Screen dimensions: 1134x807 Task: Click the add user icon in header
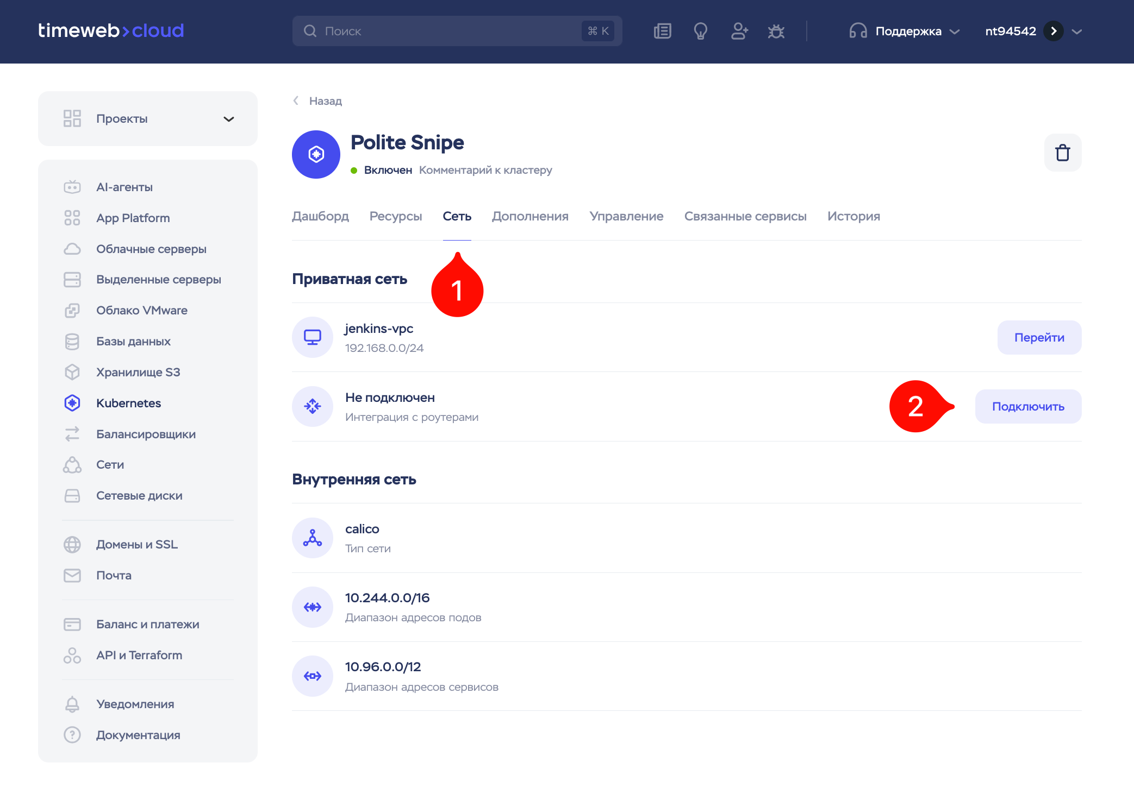click(739, 31)
